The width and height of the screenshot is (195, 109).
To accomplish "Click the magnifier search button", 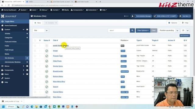I will [x=132, y=30].
